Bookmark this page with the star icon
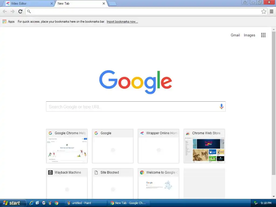 (x=264, y=11)
